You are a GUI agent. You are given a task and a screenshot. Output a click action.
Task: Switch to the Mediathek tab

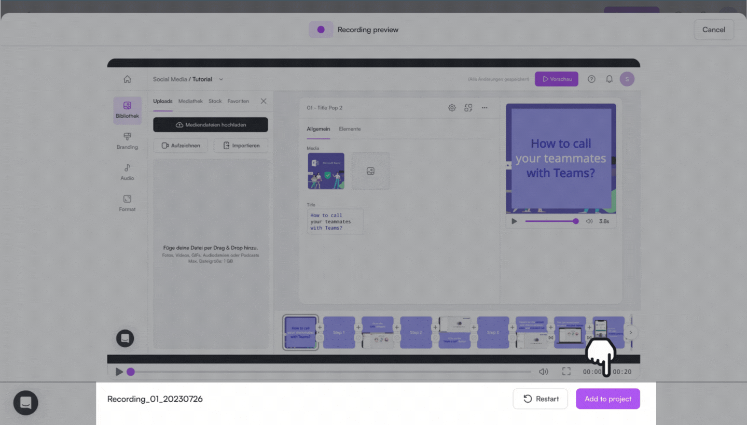tap(190, 101)
